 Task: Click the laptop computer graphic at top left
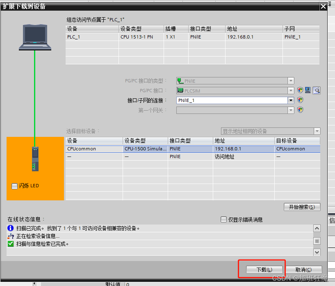[x=34, y=37]
